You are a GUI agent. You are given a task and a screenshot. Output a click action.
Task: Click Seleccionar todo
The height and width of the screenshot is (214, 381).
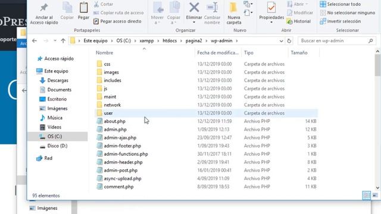point(340,4)
